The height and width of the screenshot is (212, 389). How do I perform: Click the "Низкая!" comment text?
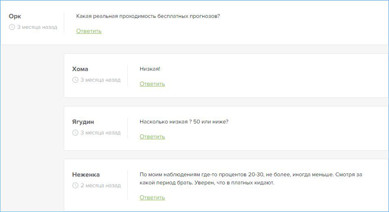pyautogui.click(x=150, y=69)
